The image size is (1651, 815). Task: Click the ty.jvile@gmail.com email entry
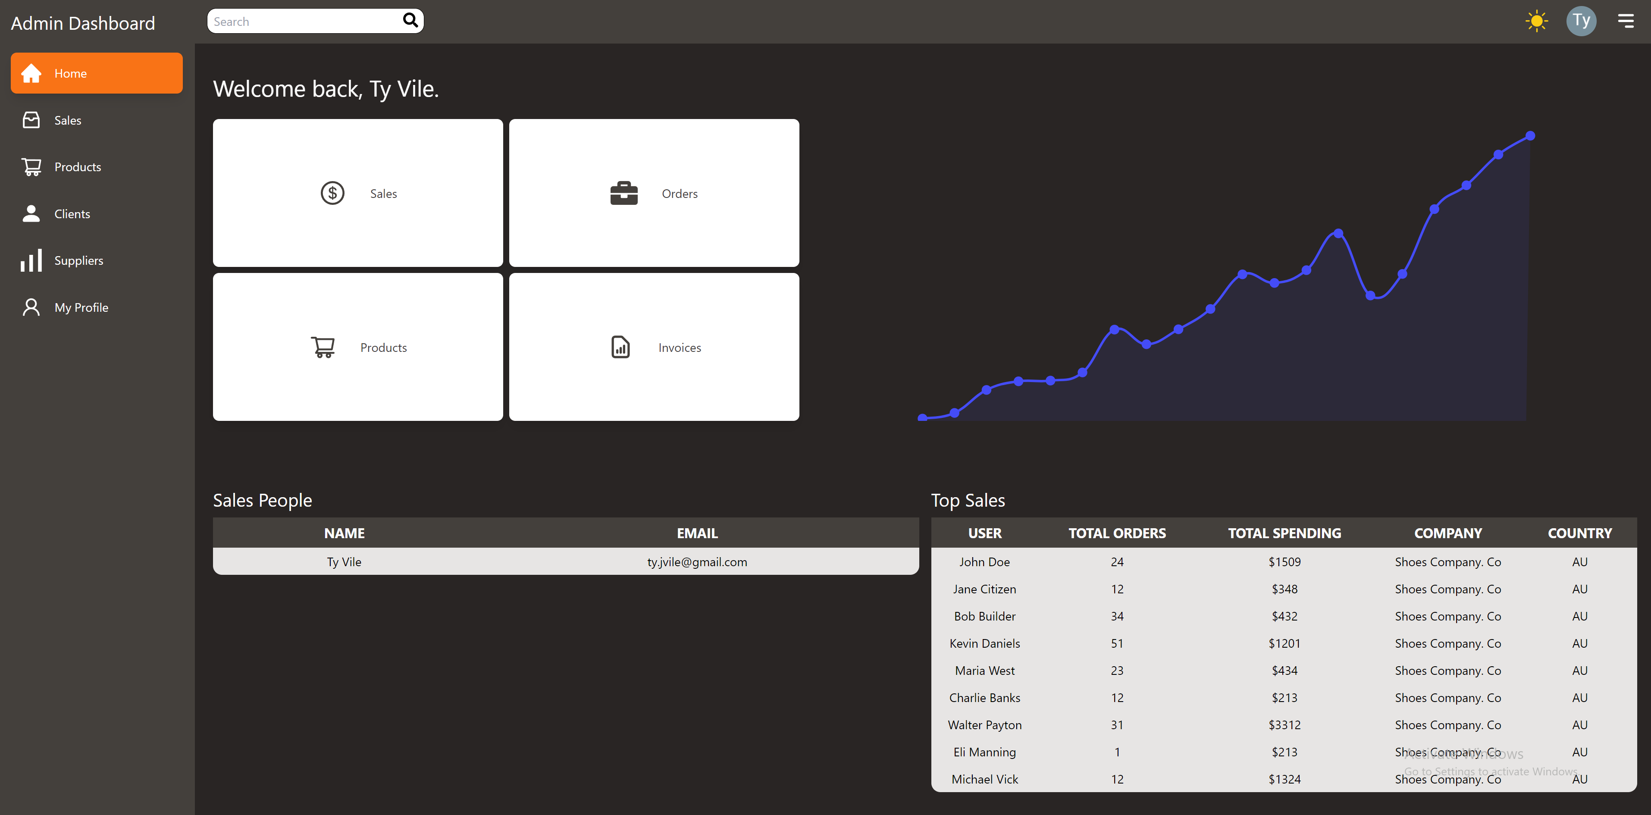click(697, 562)
